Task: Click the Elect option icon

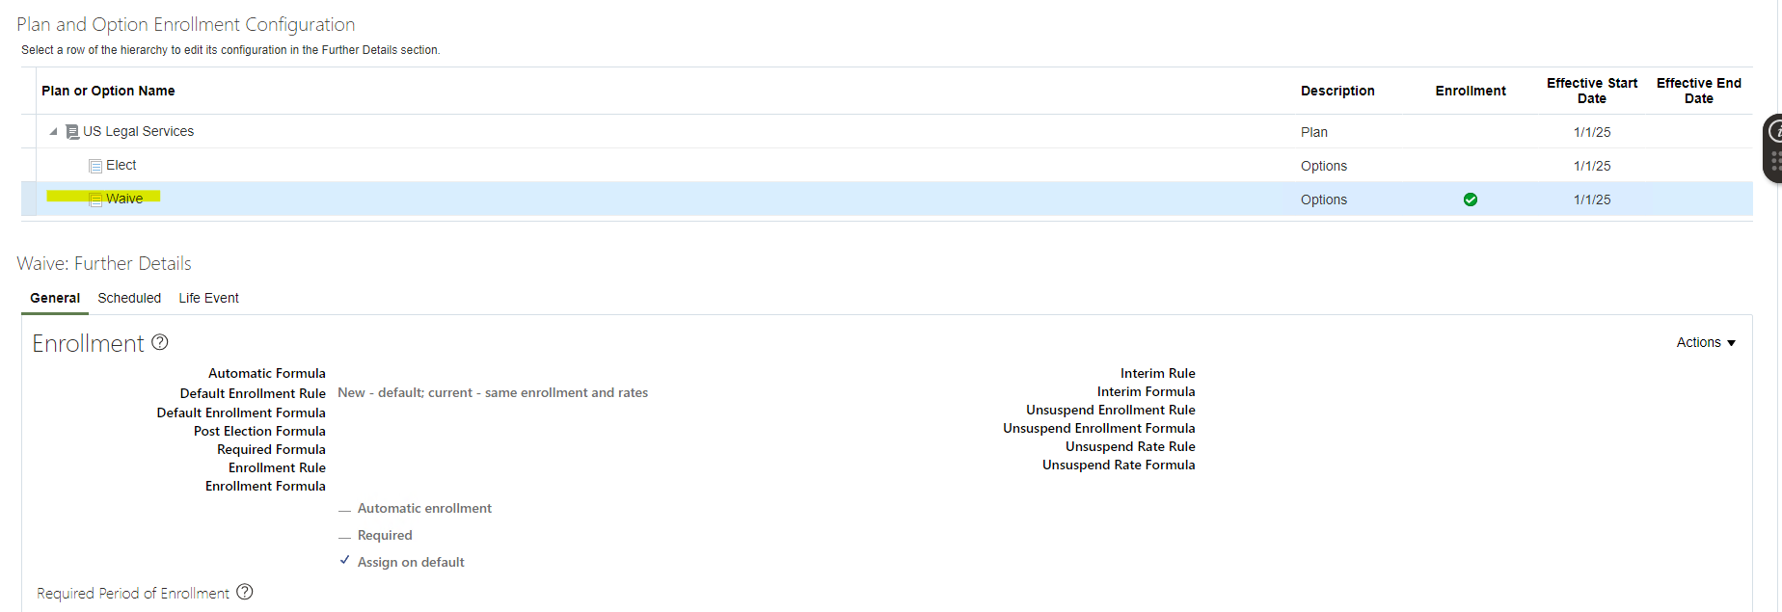Action: click(95, 166)
